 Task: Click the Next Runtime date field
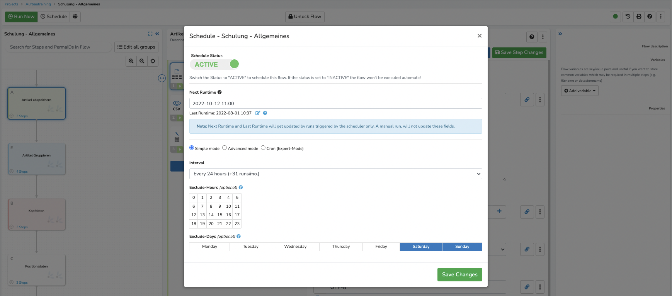point(335,103)
